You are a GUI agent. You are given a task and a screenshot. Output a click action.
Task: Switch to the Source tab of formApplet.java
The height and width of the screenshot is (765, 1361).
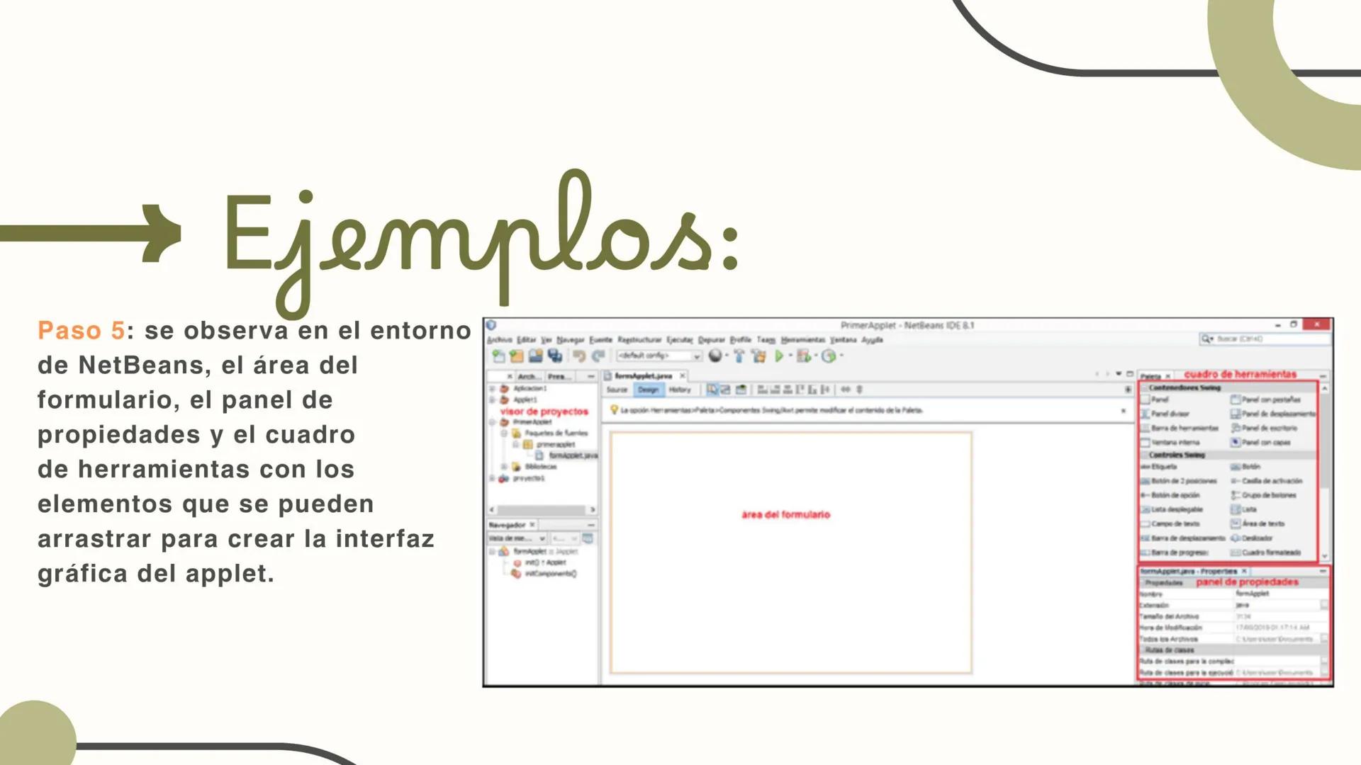click(x=617, y=390)
